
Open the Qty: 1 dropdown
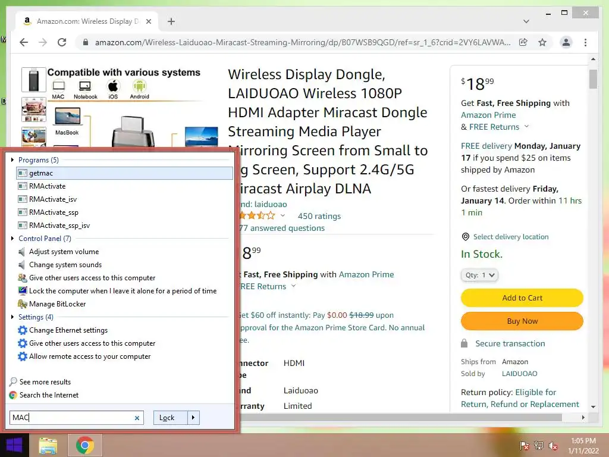point(480,275)
